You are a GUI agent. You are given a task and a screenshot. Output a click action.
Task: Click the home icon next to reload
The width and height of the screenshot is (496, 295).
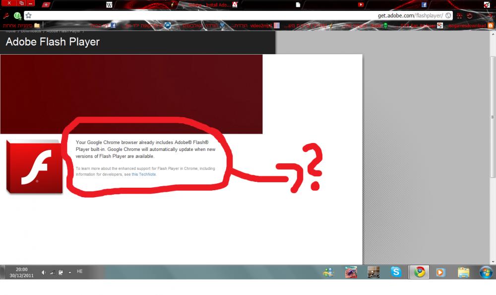click(460, 15)
